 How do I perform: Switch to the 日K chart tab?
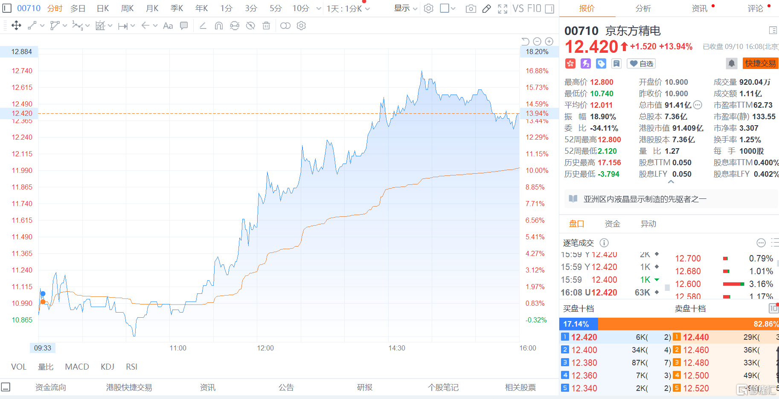pos(103,8)
